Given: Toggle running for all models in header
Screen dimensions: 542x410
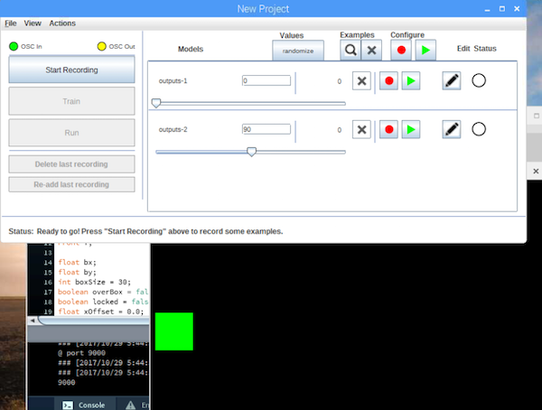Looking at the screenshot, I should (x=425, y=51).
